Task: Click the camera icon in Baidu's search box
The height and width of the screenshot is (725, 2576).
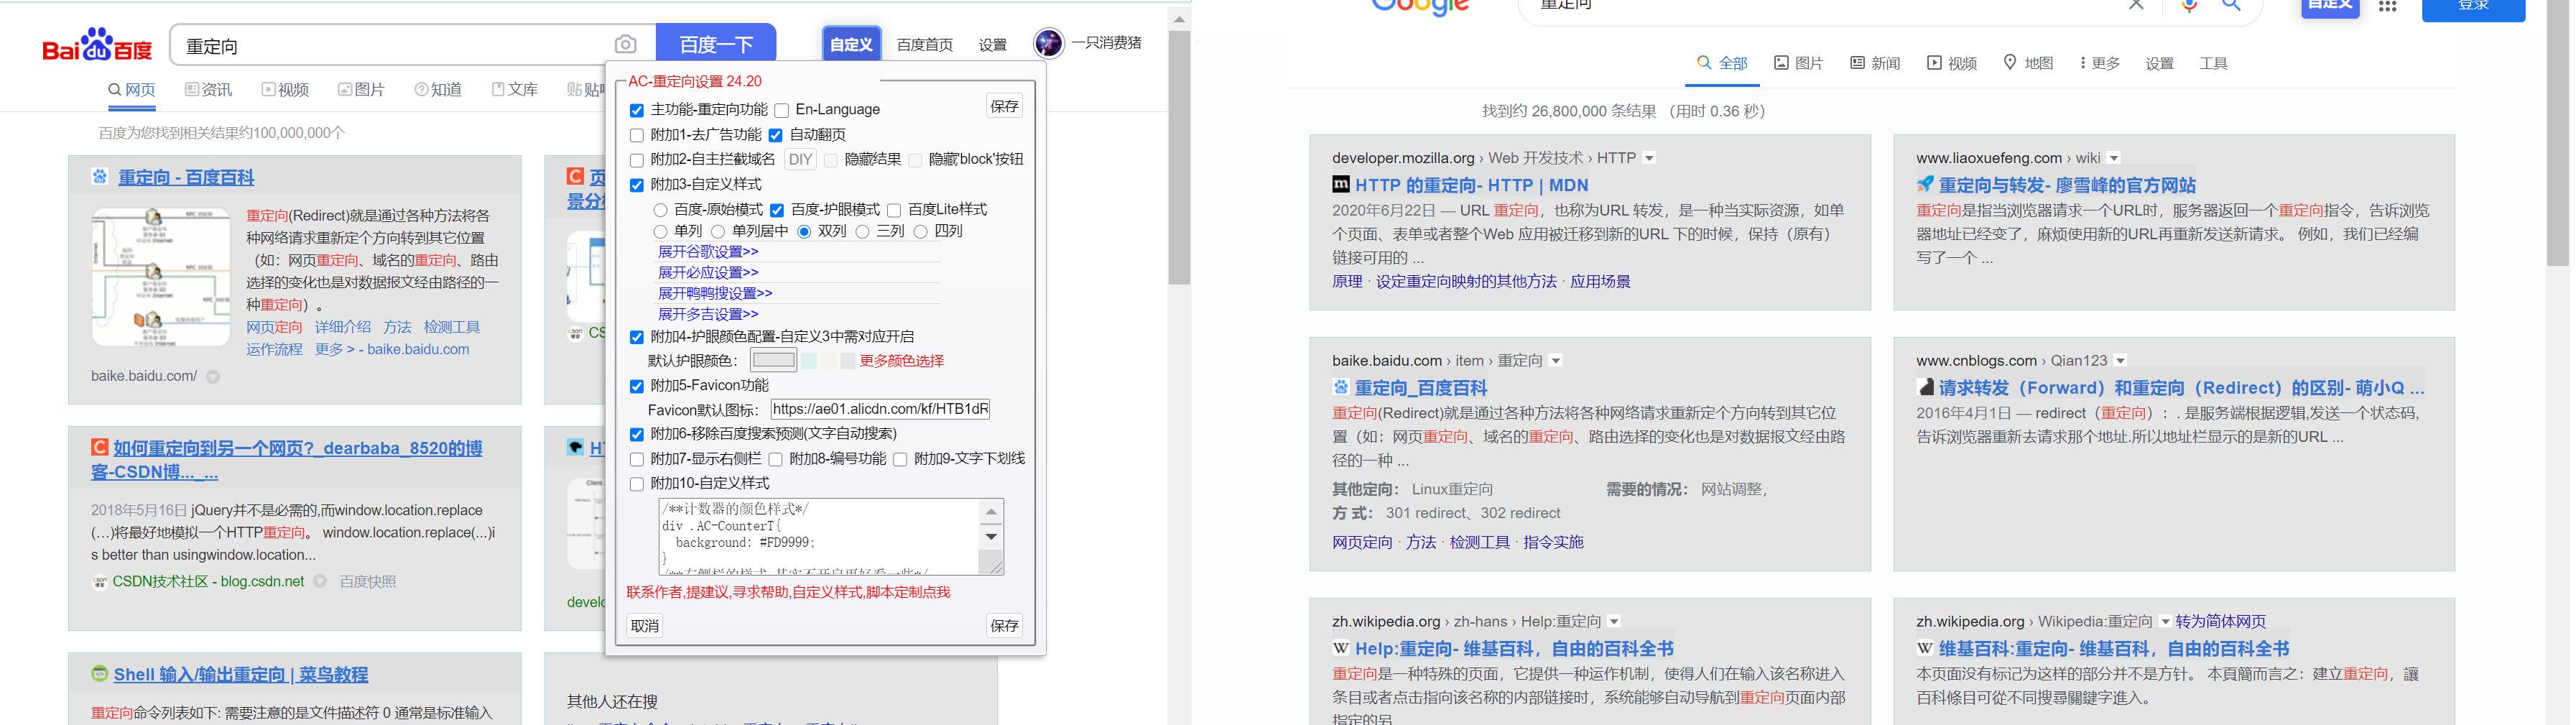Action: [x=625, y=43]
